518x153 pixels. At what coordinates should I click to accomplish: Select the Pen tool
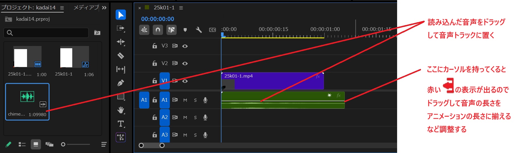121,83
